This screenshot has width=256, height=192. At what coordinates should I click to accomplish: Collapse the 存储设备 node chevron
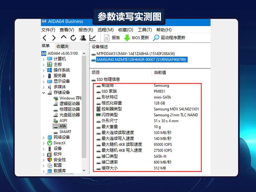tap(44, 93)
